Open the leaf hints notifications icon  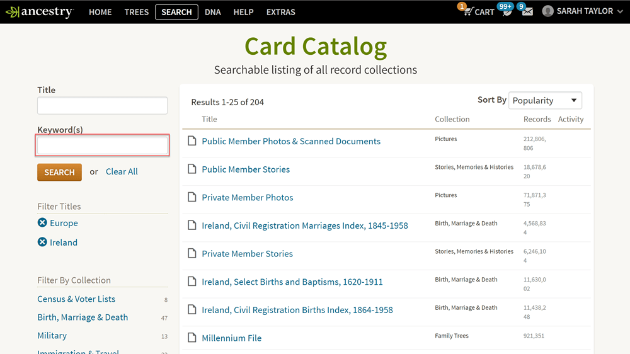tap(507, 12)
